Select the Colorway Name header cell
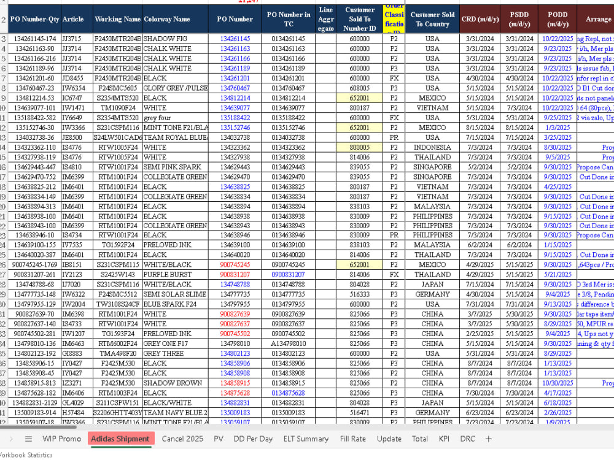 pos(176,19)
